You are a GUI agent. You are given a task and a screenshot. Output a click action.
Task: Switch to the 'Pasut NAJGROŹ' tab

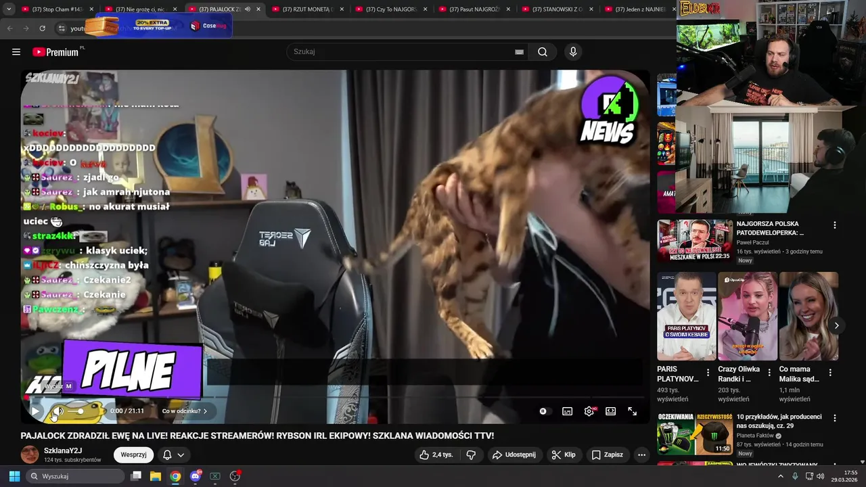(x=475, y=9)
